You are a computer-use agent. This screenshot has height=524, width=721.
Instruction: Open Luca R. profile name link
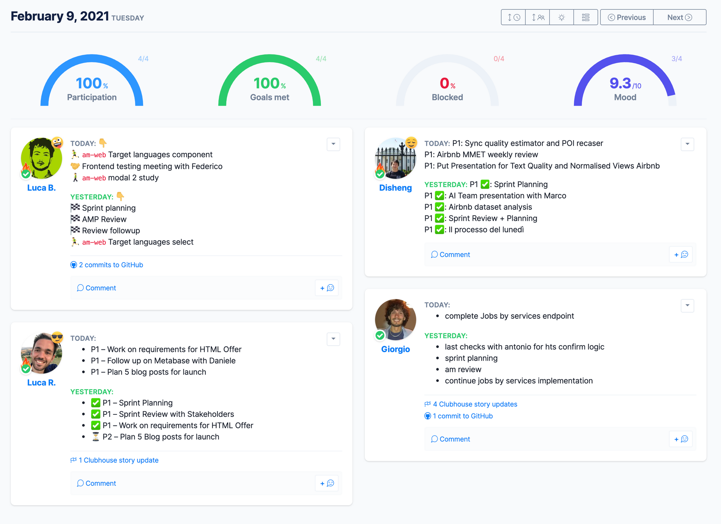pos(41,383)
